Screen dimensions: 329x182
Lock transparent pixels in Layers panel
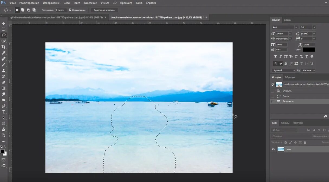point(286,142)
